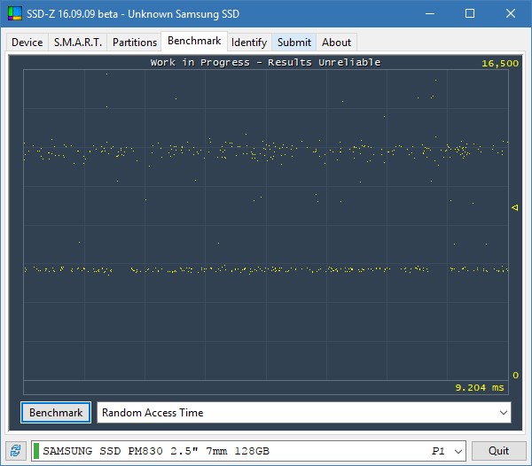
Task: Click the refresh drives icon
Action: coord(15,451)
